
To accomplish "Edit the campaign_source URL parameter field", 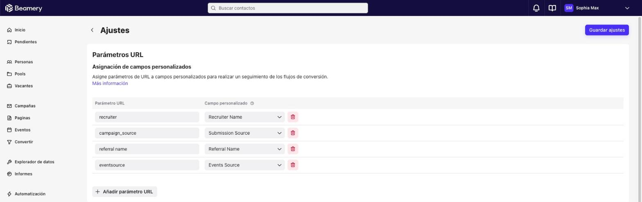I will tap(147, 133).
